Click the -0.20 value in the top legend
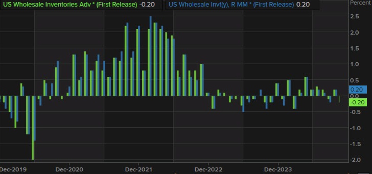This screenshot has width=372, height=174. (x=146, y=5)
